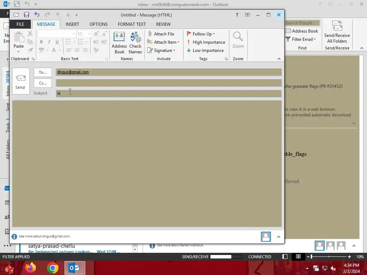Switch to the MESSAGE tab
Image resolution: width=367 pixels, height=275 pixels.
tap(46, 24)
